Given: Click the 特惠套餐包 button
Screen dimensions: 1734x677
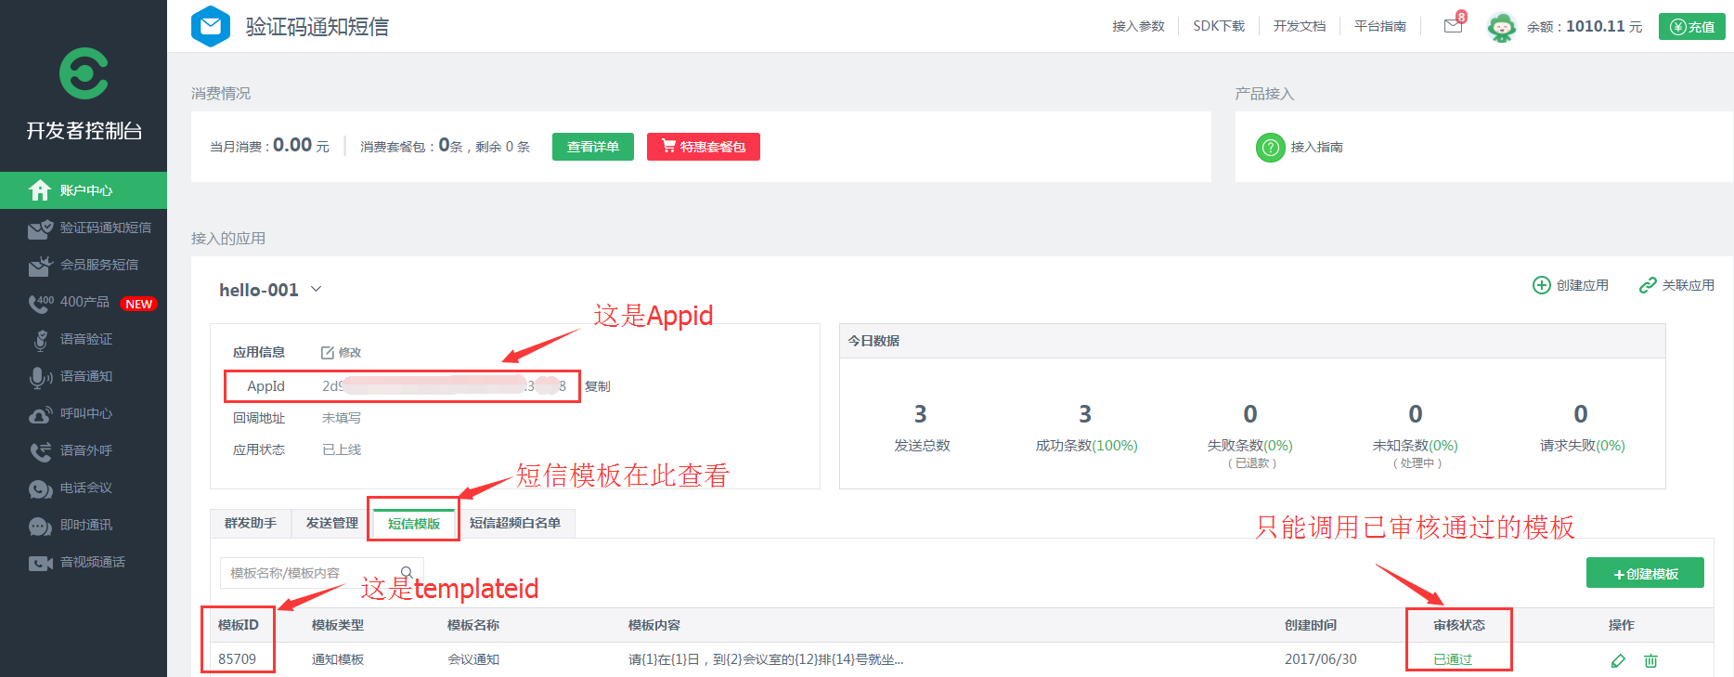Looking at the screenshot, I should [704, 147].
